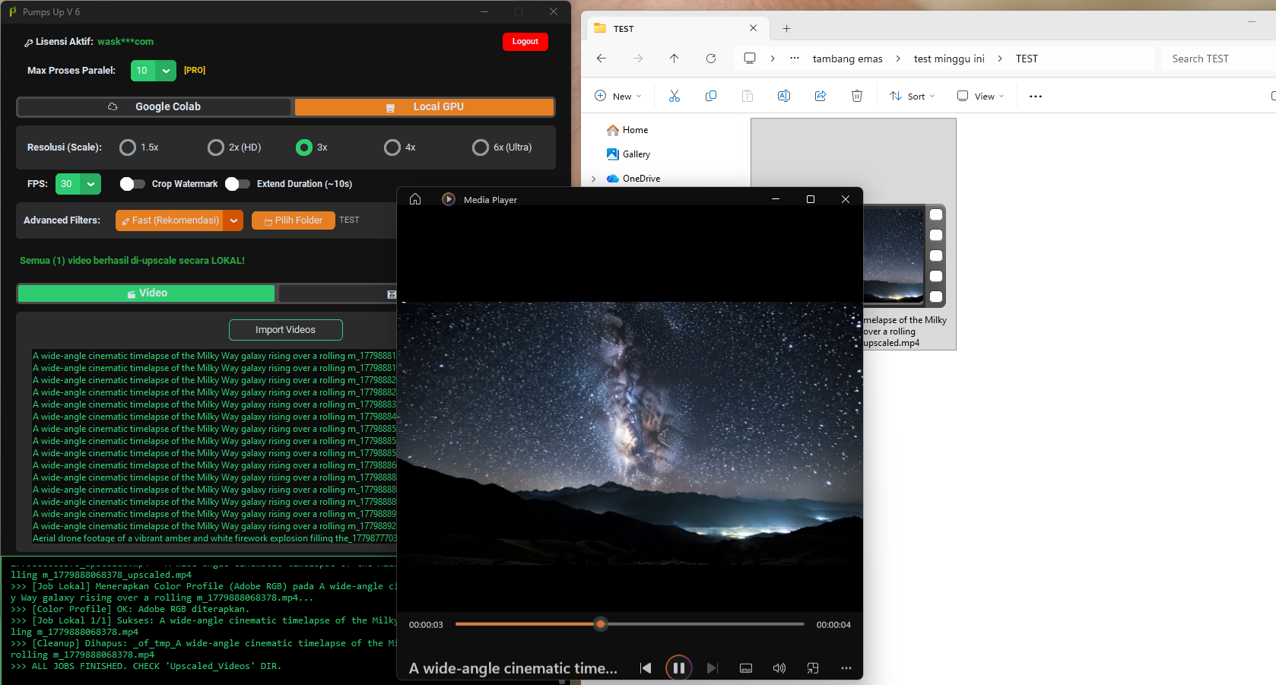Click the Rename icon in File Explorer
The image size is (1276, 685).
(x=784, y=96)
